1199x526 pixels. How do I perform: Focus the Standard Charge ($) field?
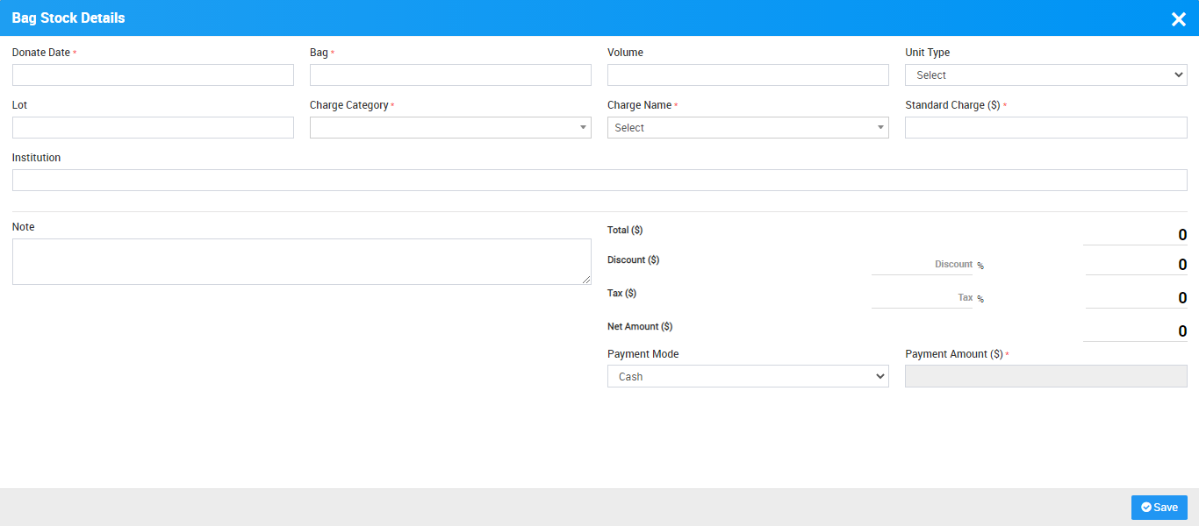click(x=1045, y=128)
